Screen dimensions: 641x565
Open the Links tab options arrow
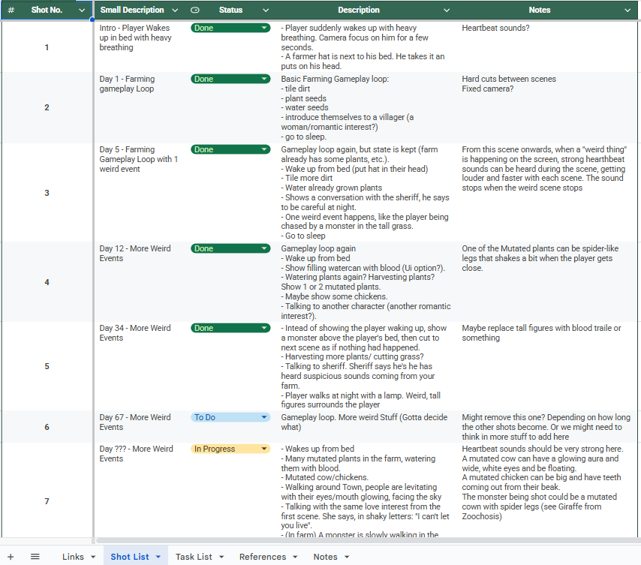(93, 557)
